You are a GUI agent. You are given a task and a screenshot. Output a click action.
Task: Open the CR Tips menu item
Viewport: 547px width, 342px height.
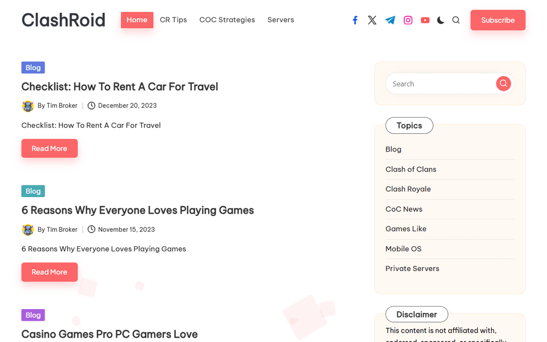click(173, 20)
